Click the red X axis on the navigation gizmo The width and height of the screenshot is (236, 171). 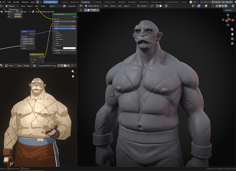coord(233,20)
